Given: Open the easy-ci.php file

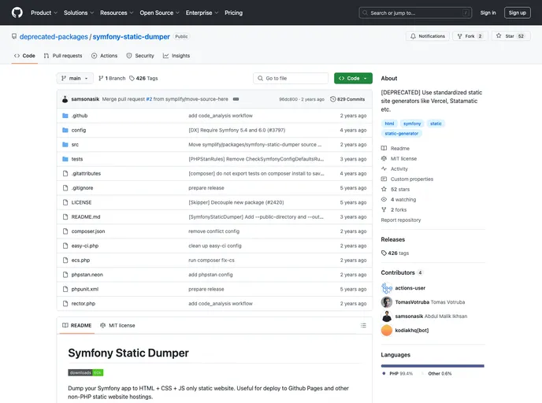Looking at the screenshot, I should (85, 246).
